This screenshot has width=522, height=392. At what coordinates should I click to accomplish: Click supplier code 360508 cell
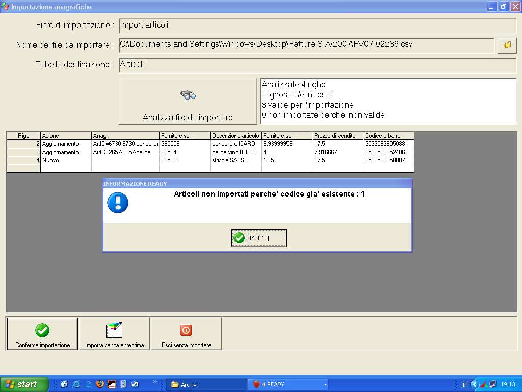coord(185,144)
